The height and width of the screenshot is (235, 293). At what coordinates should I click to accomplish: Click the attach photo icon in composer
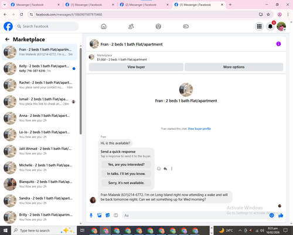pos(100,216)
